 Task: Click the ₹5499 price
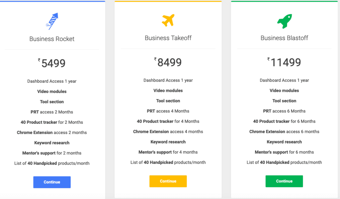pyautogui.click(x=51, y=63)
